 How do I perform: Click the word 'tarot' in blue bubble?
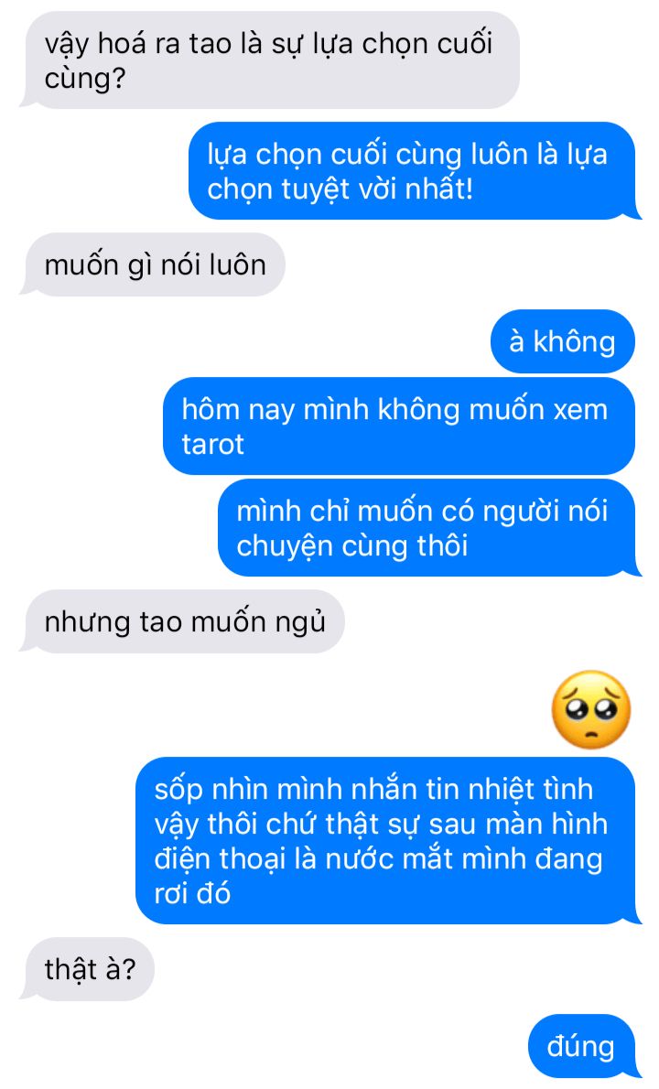coord(212,445)
